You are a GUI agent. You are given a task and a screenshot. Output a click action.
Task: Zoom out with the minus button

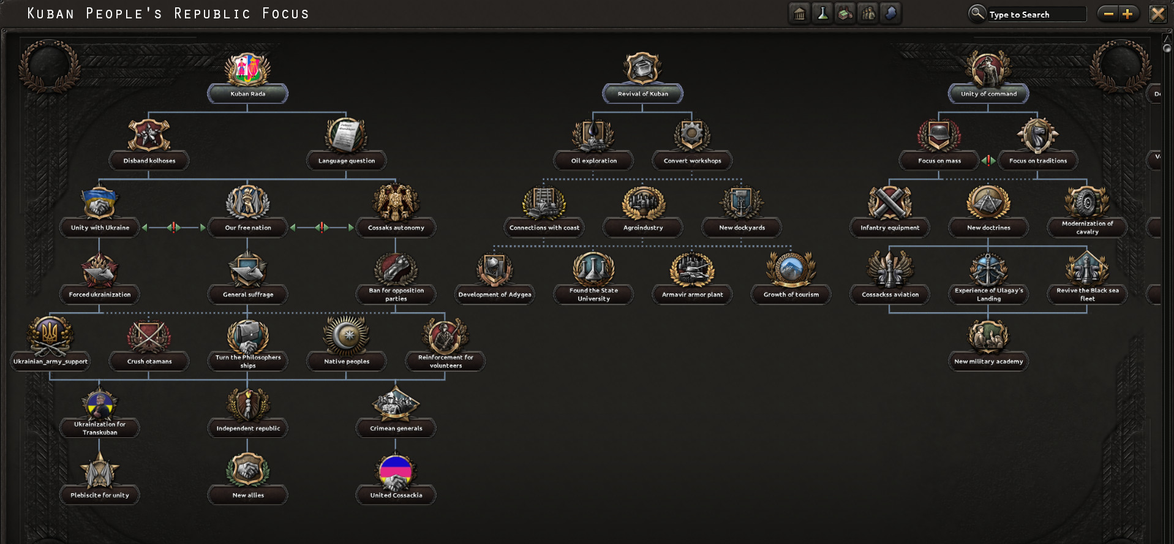coord(1108,13)
